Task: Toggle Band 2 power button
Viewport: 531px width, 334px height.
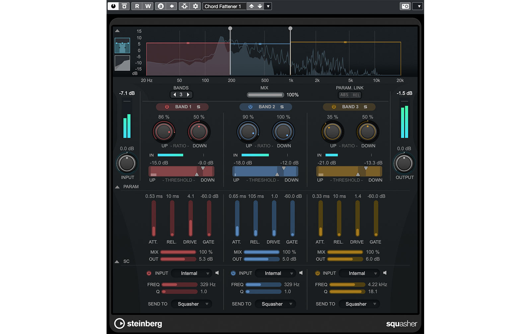Action: point(250,107)
